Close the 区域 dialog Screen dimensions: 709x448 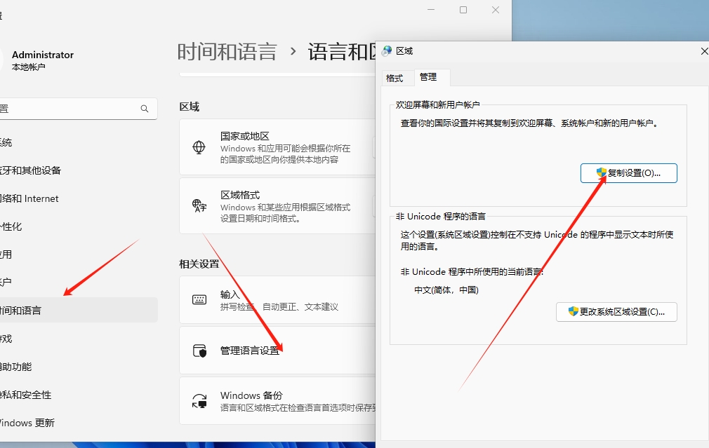pyautogui.click(x=704, y=51)
